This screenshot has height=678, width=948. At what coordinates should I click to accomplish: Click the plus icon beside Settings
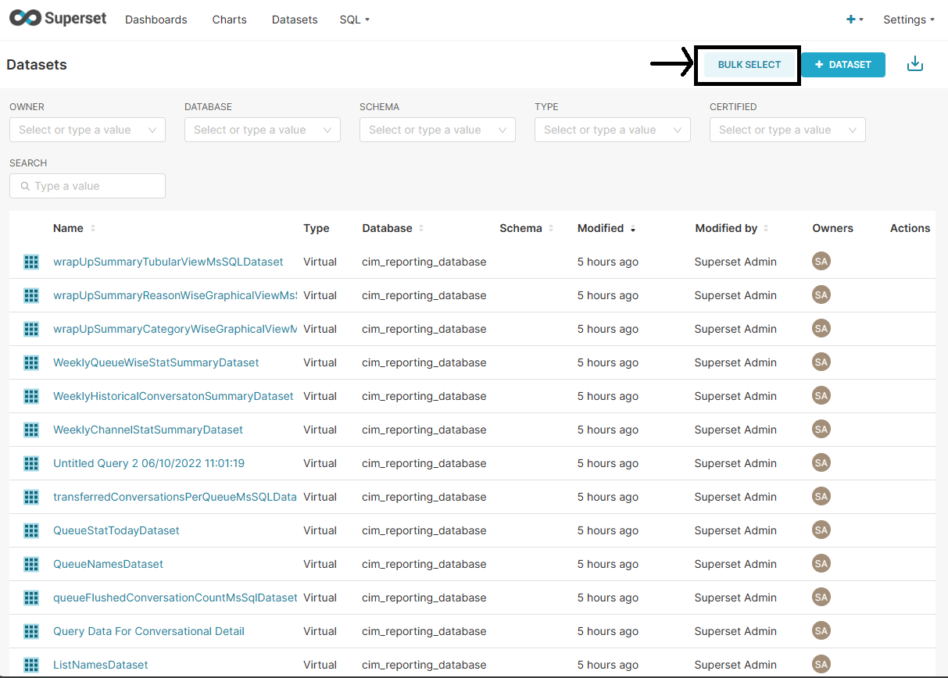pos(851,20)
